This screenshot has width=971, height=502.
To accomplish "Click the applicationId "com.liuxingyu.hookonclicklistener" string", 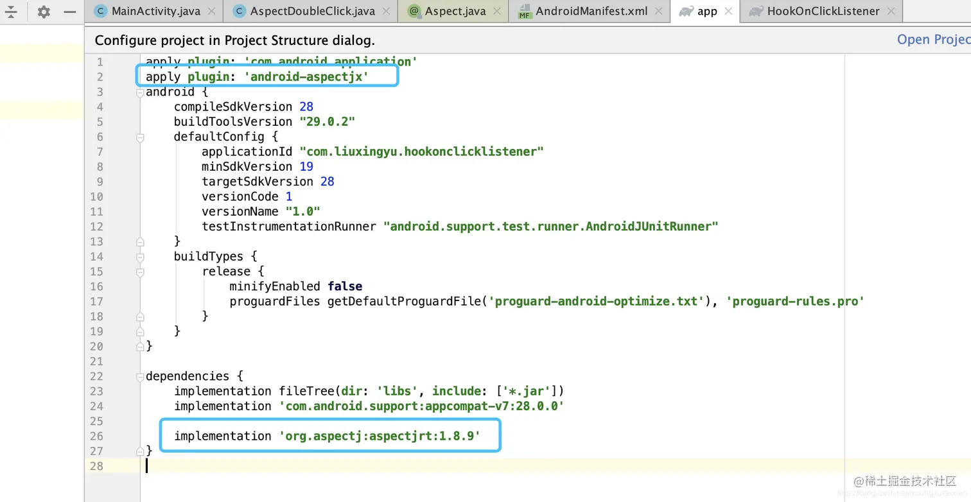I will [421, 151].
